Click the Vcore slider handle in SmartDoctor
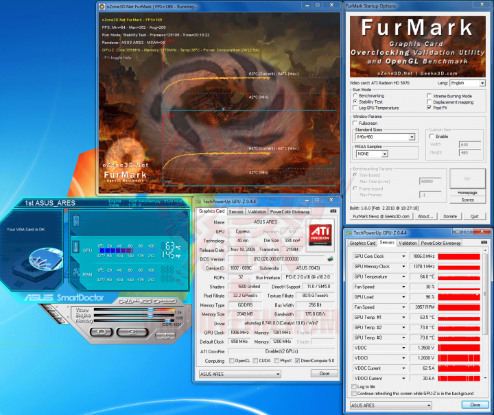Image resolution: width=494 pixels, height=415 pixels. click(x=151, y=310)
